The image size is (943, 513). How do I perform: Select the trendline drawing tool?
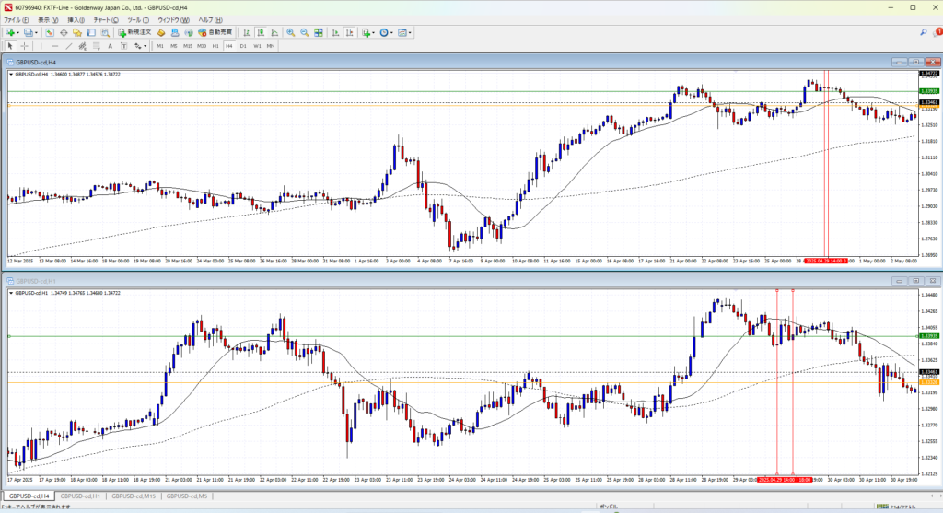point(69,45)
